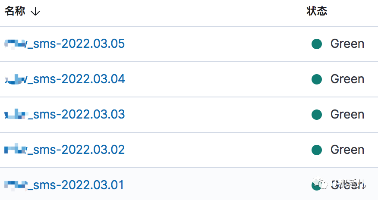Click the 状态 column header
This screenshot has height=200, width=378.
(x=317, y=11)
